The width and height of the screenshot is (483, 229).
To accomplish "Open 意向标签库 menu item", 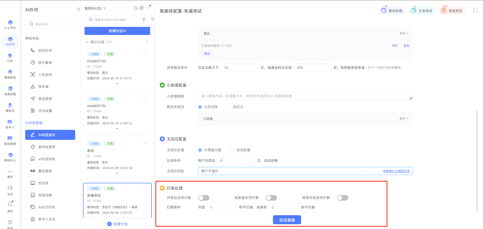I will [50, 147].
